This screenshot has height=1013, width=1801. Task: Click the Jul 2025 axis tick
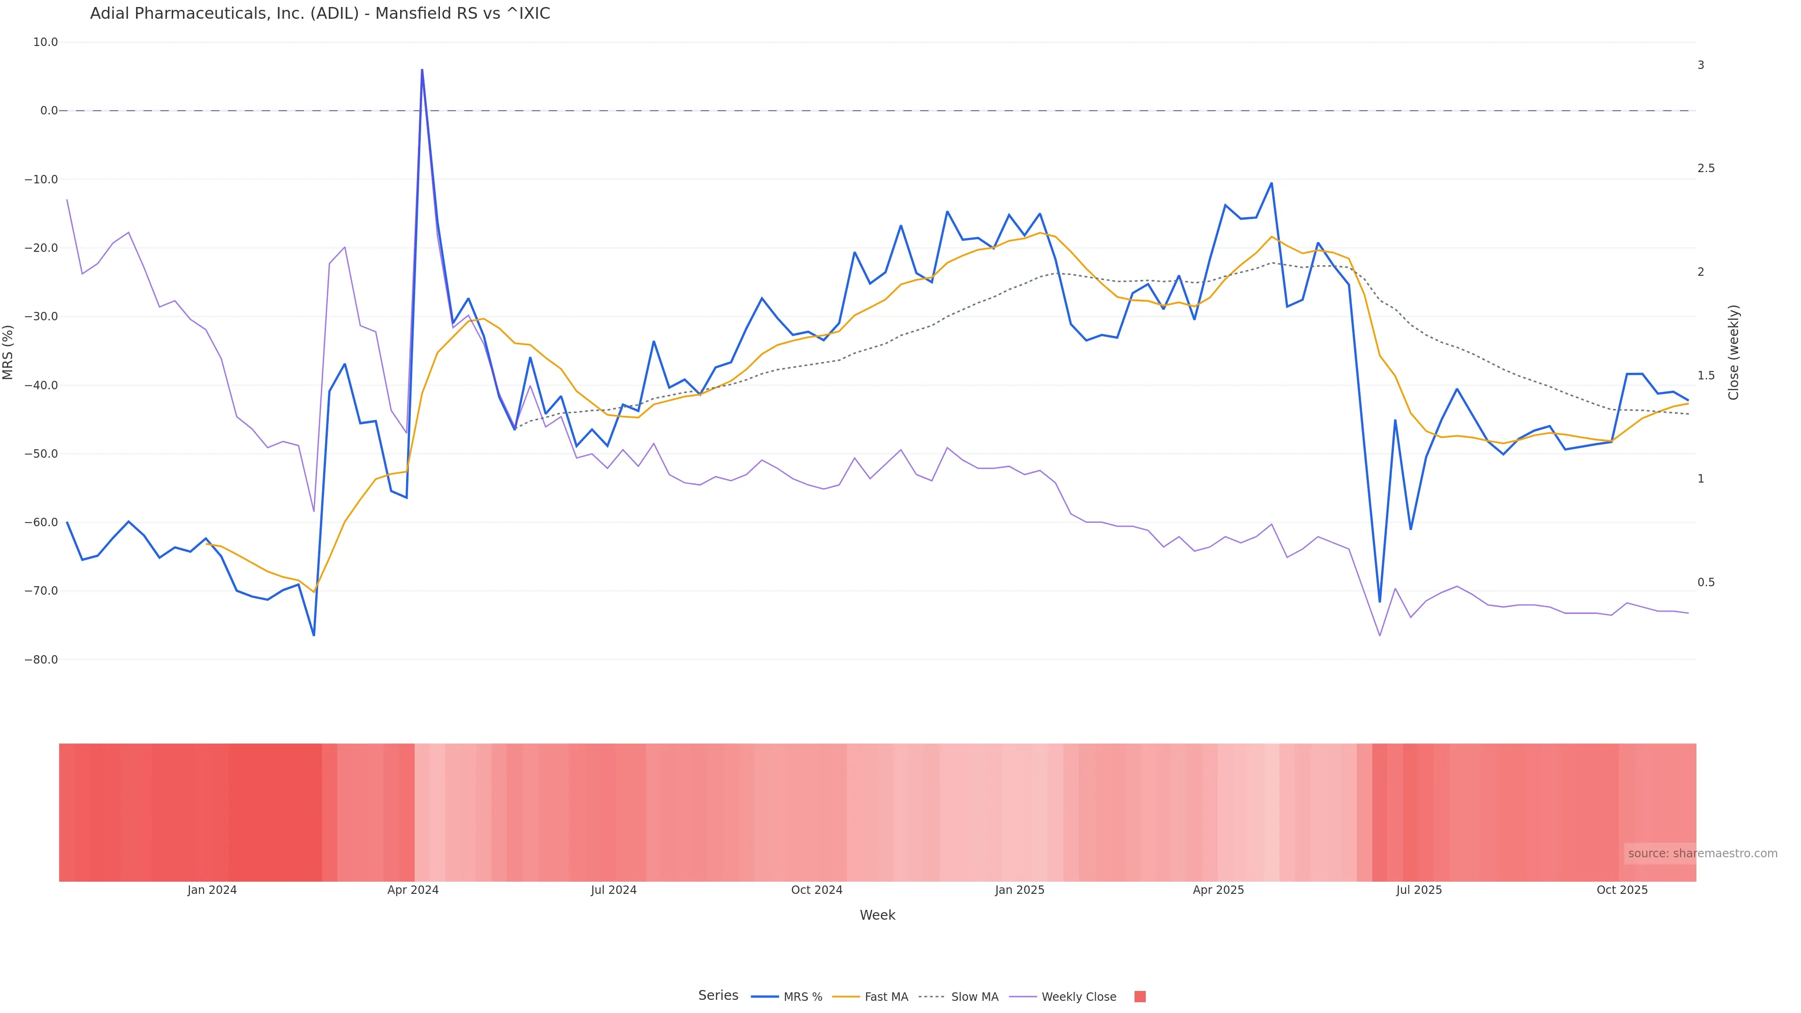pyautogui.click(x=1419, y=891)
